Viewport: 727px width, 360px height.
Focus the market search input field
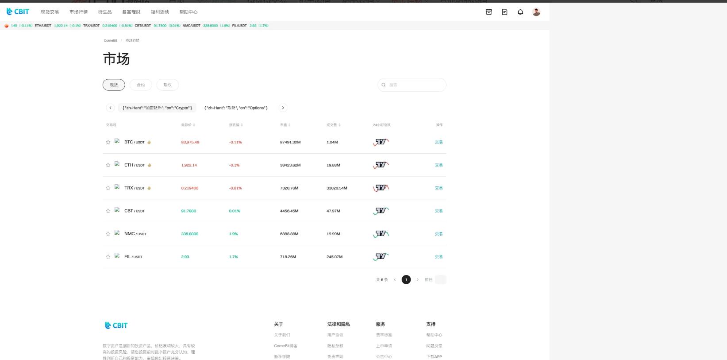(x=415, y=85)
